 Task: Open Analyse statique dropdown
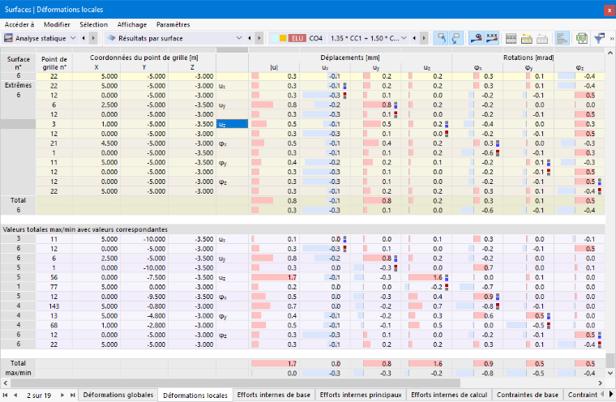point(73,38)
